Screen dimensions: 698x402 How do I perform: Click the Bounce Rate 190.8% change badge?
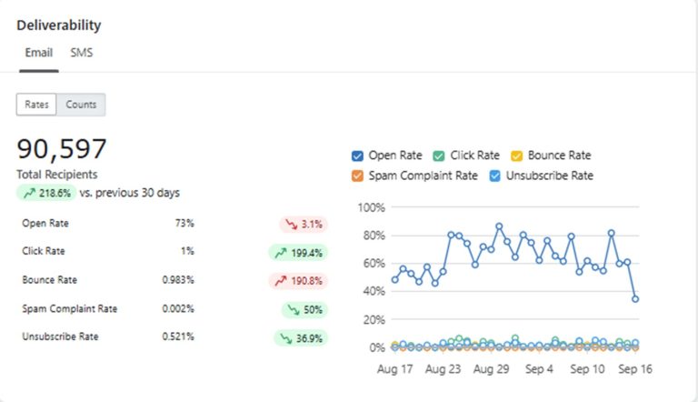coord(298,281)
